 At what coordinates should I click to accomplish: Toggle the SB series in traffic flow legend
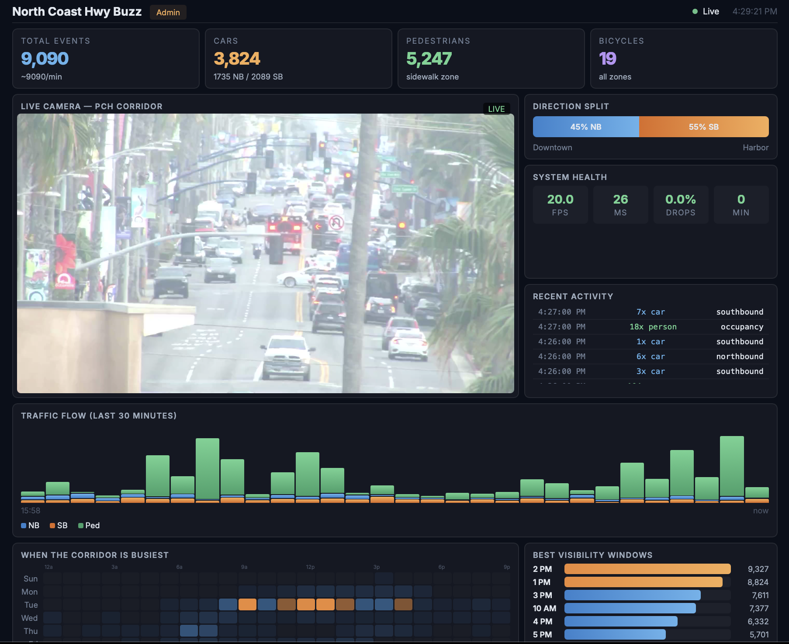(x=59, y=526)
